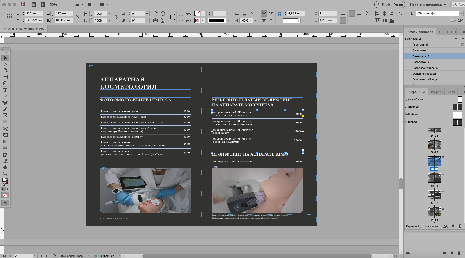Select the Rectangle Frame tool

click(x=5, y=115)
